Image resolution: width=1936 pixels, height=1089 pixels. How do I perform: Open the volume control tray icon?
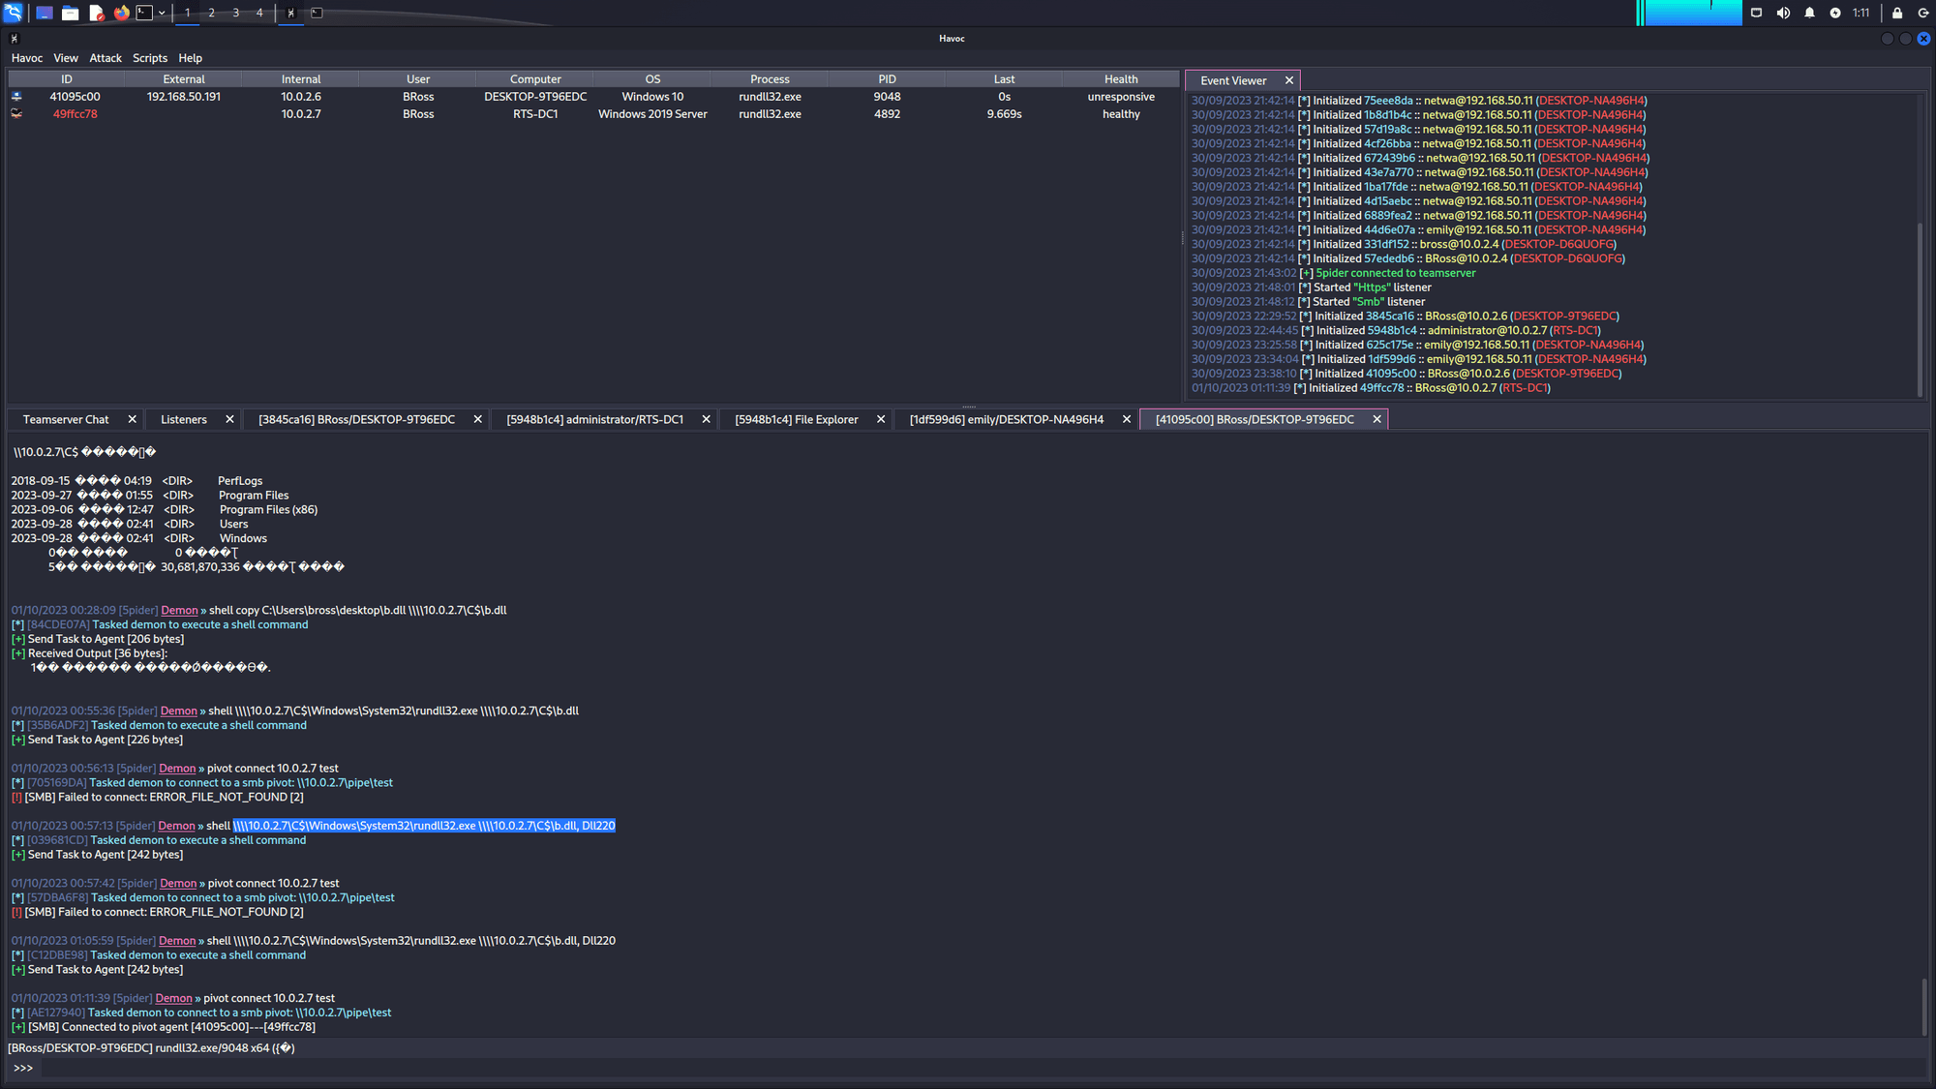tap(1783, 13)
